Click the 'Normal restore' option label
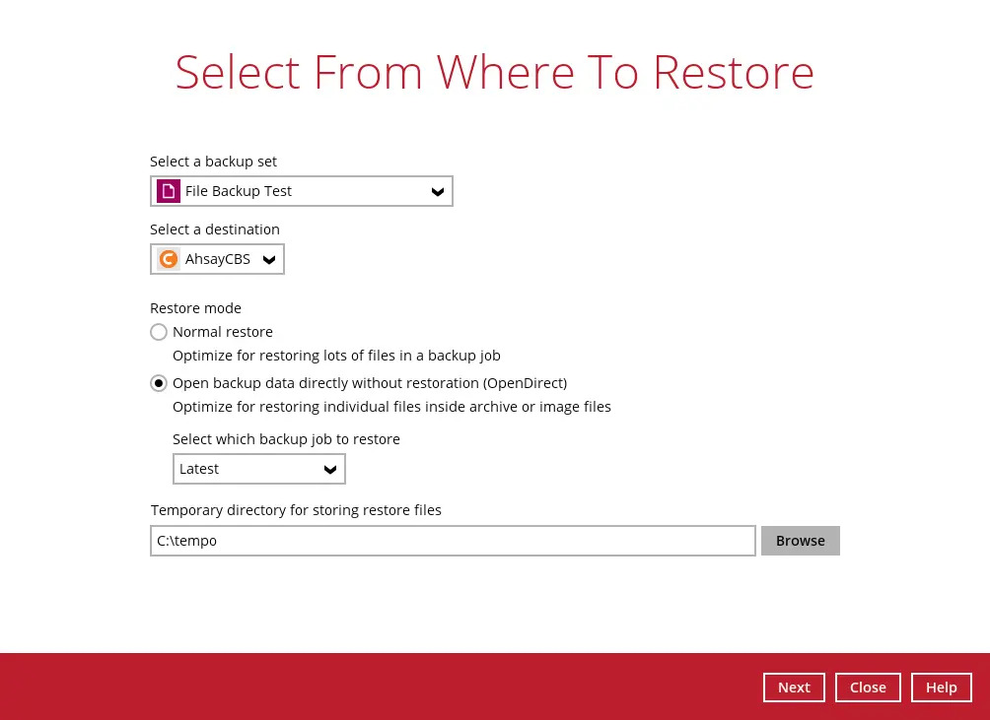 223,332
